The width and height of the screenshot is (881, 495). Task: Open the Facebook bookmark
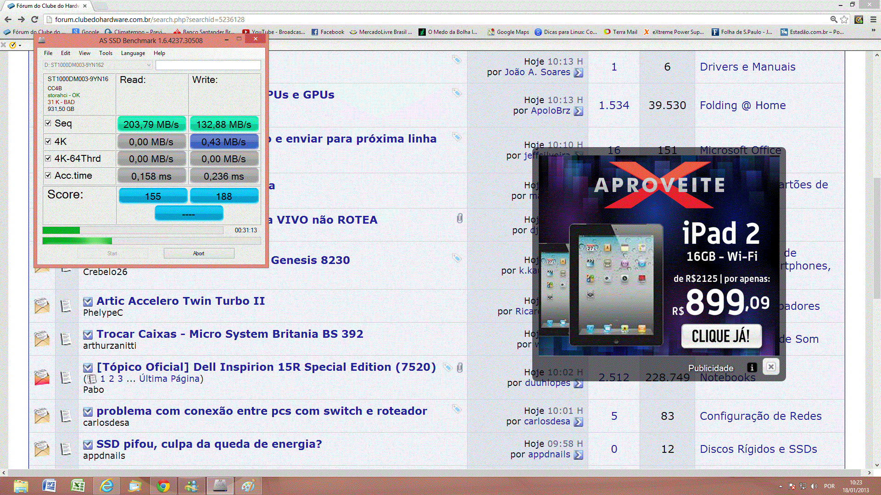pyautogui.click(x=328, y=32)
